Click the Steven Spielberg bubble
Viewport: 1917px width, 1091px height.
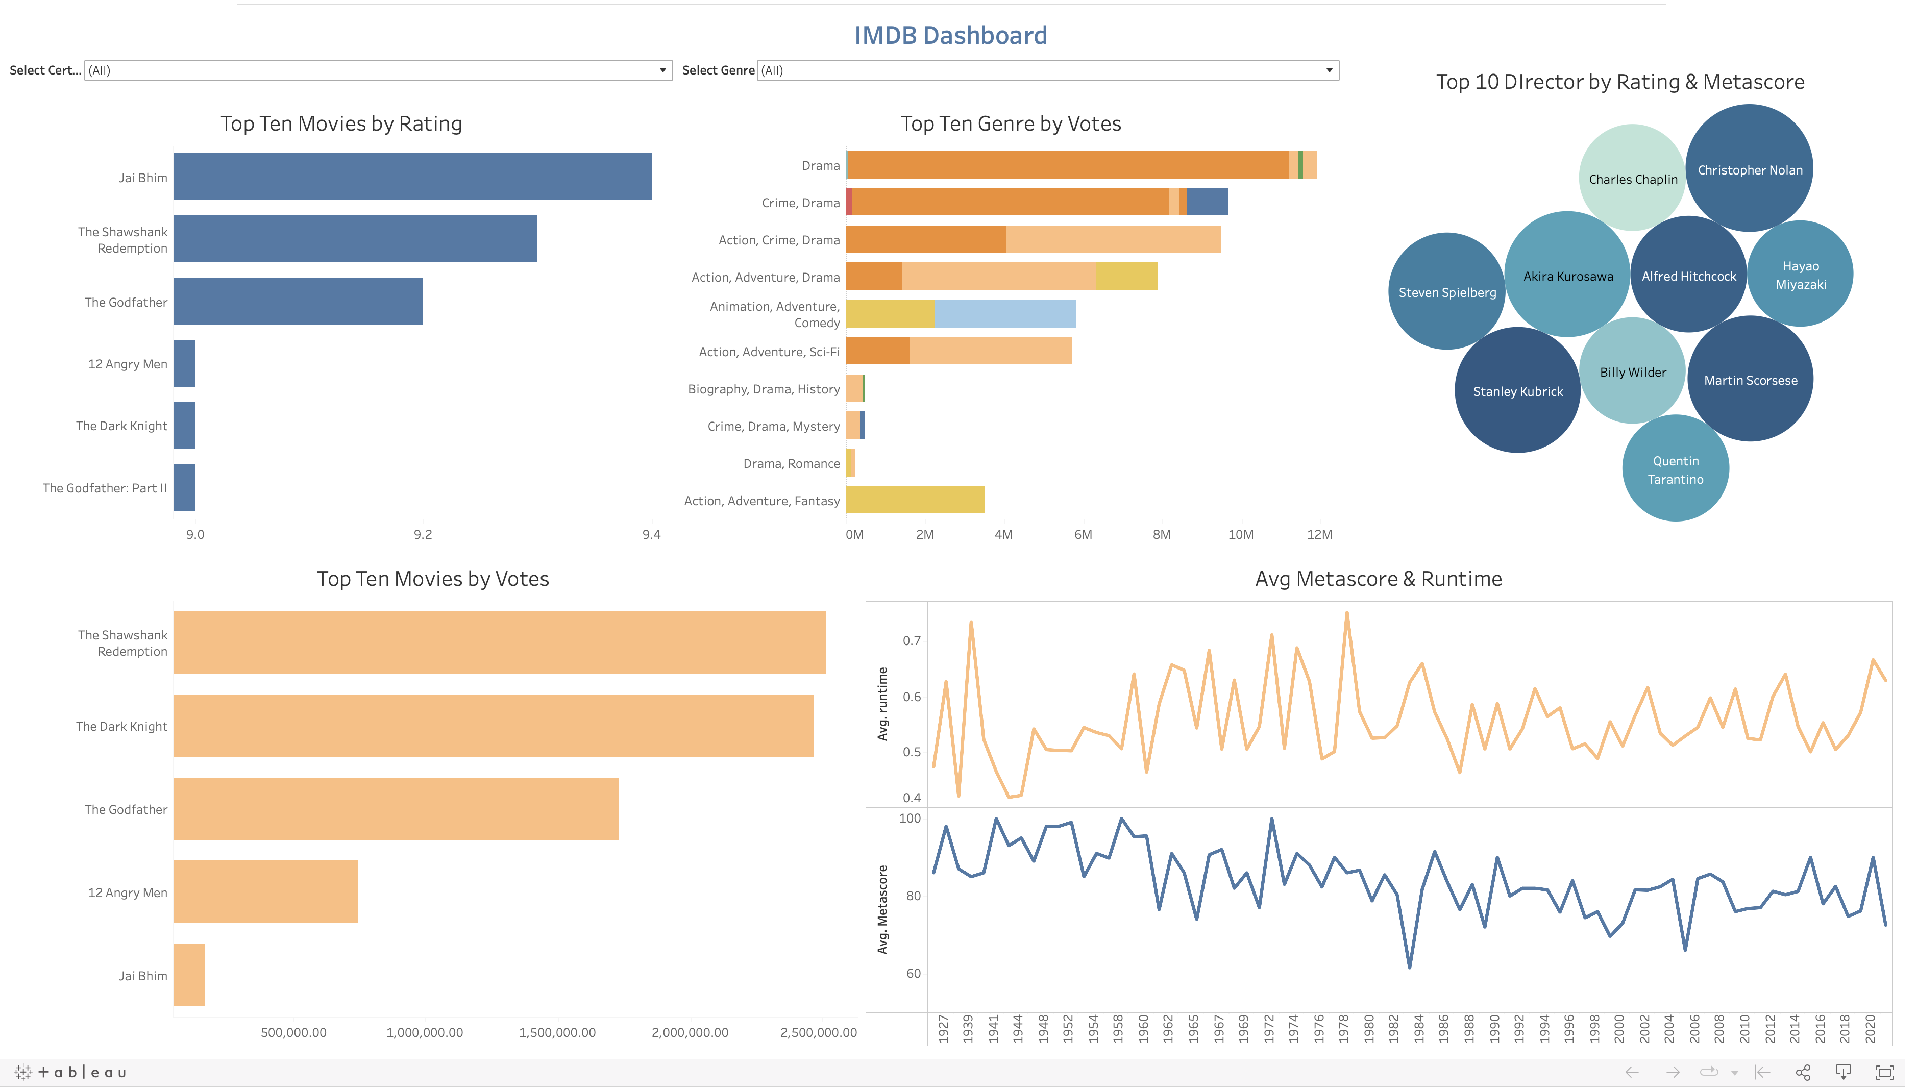coord(1446,291)
